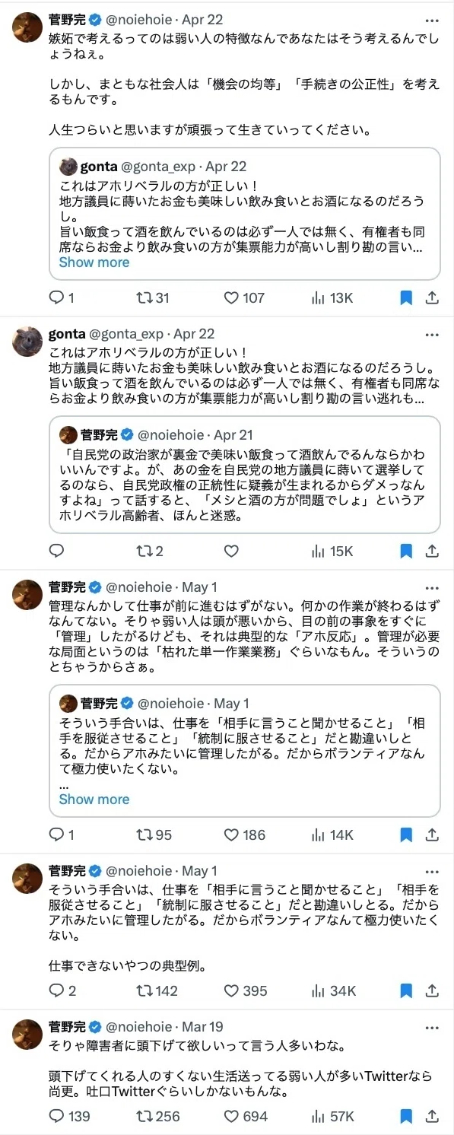Toggle bookmark on the 13K views tweet

406,297
